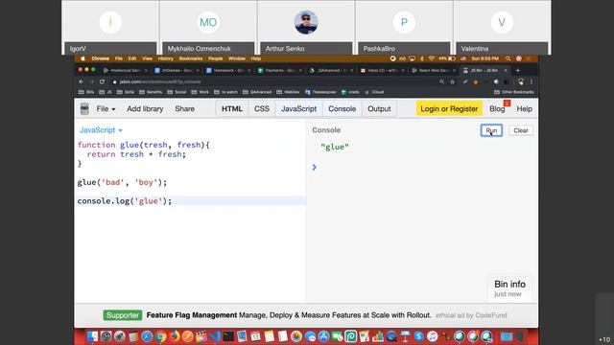
Task: Launch Skype from the Dock
Action: click(418, 336)
